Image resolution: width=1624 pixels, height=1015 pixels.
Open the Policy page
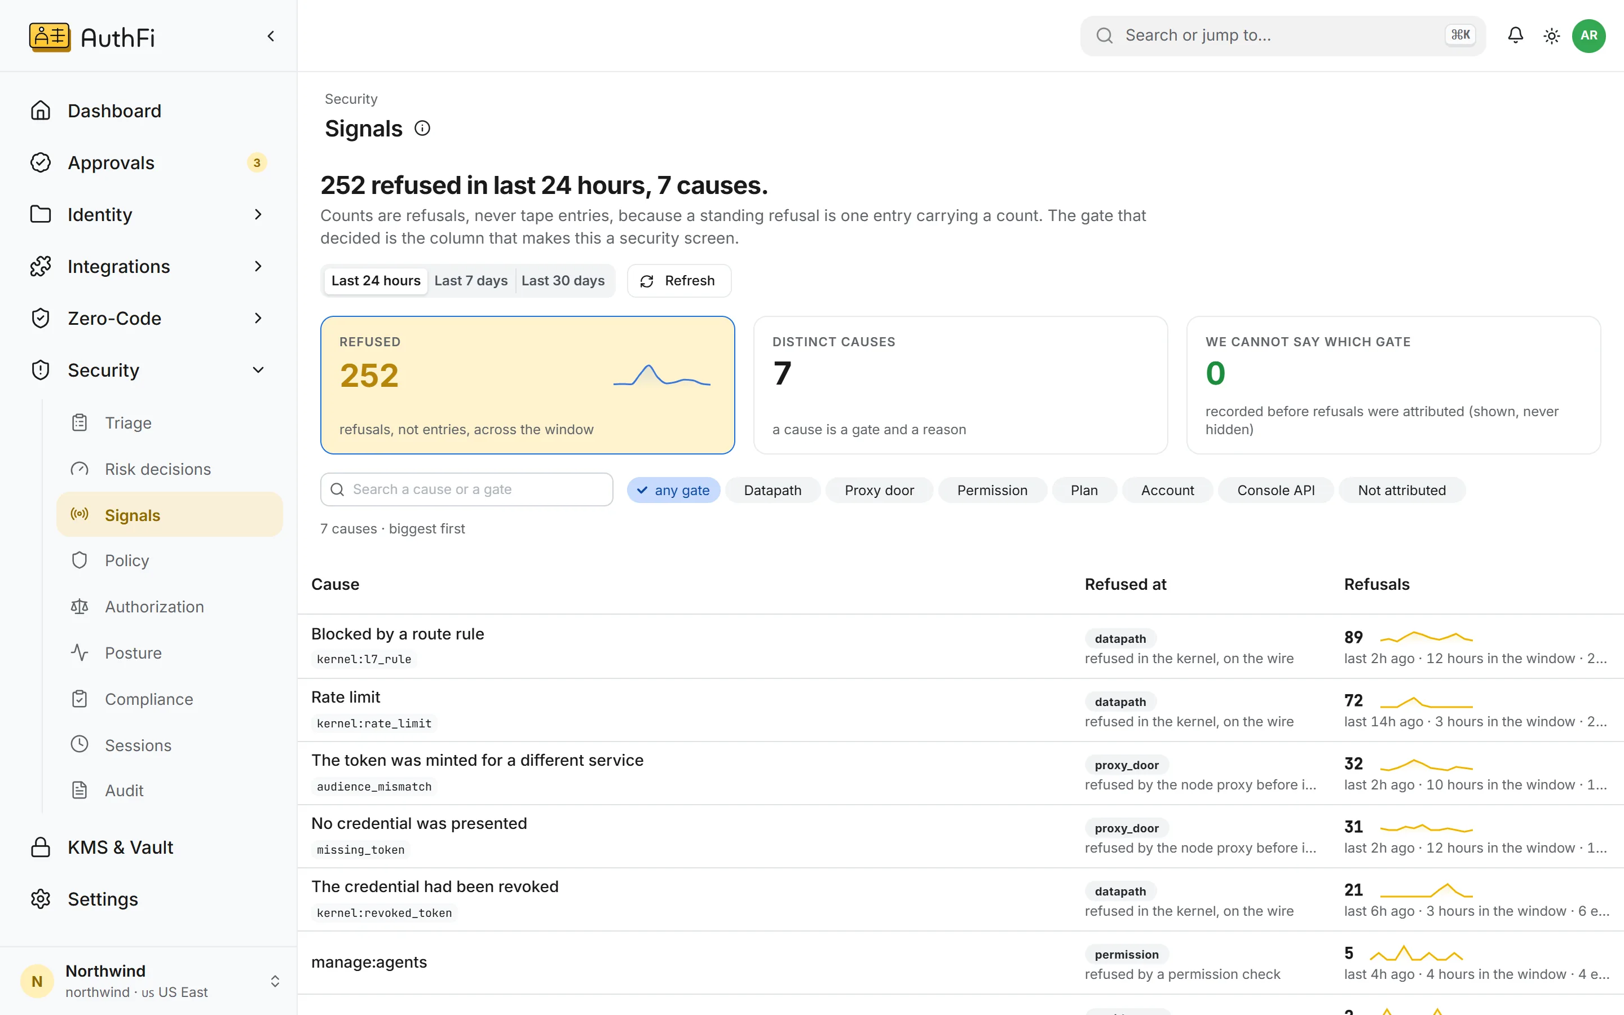[169, 561]
